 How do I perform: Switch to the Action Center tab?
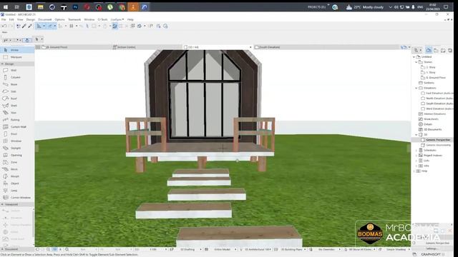[x=147, y=47]
